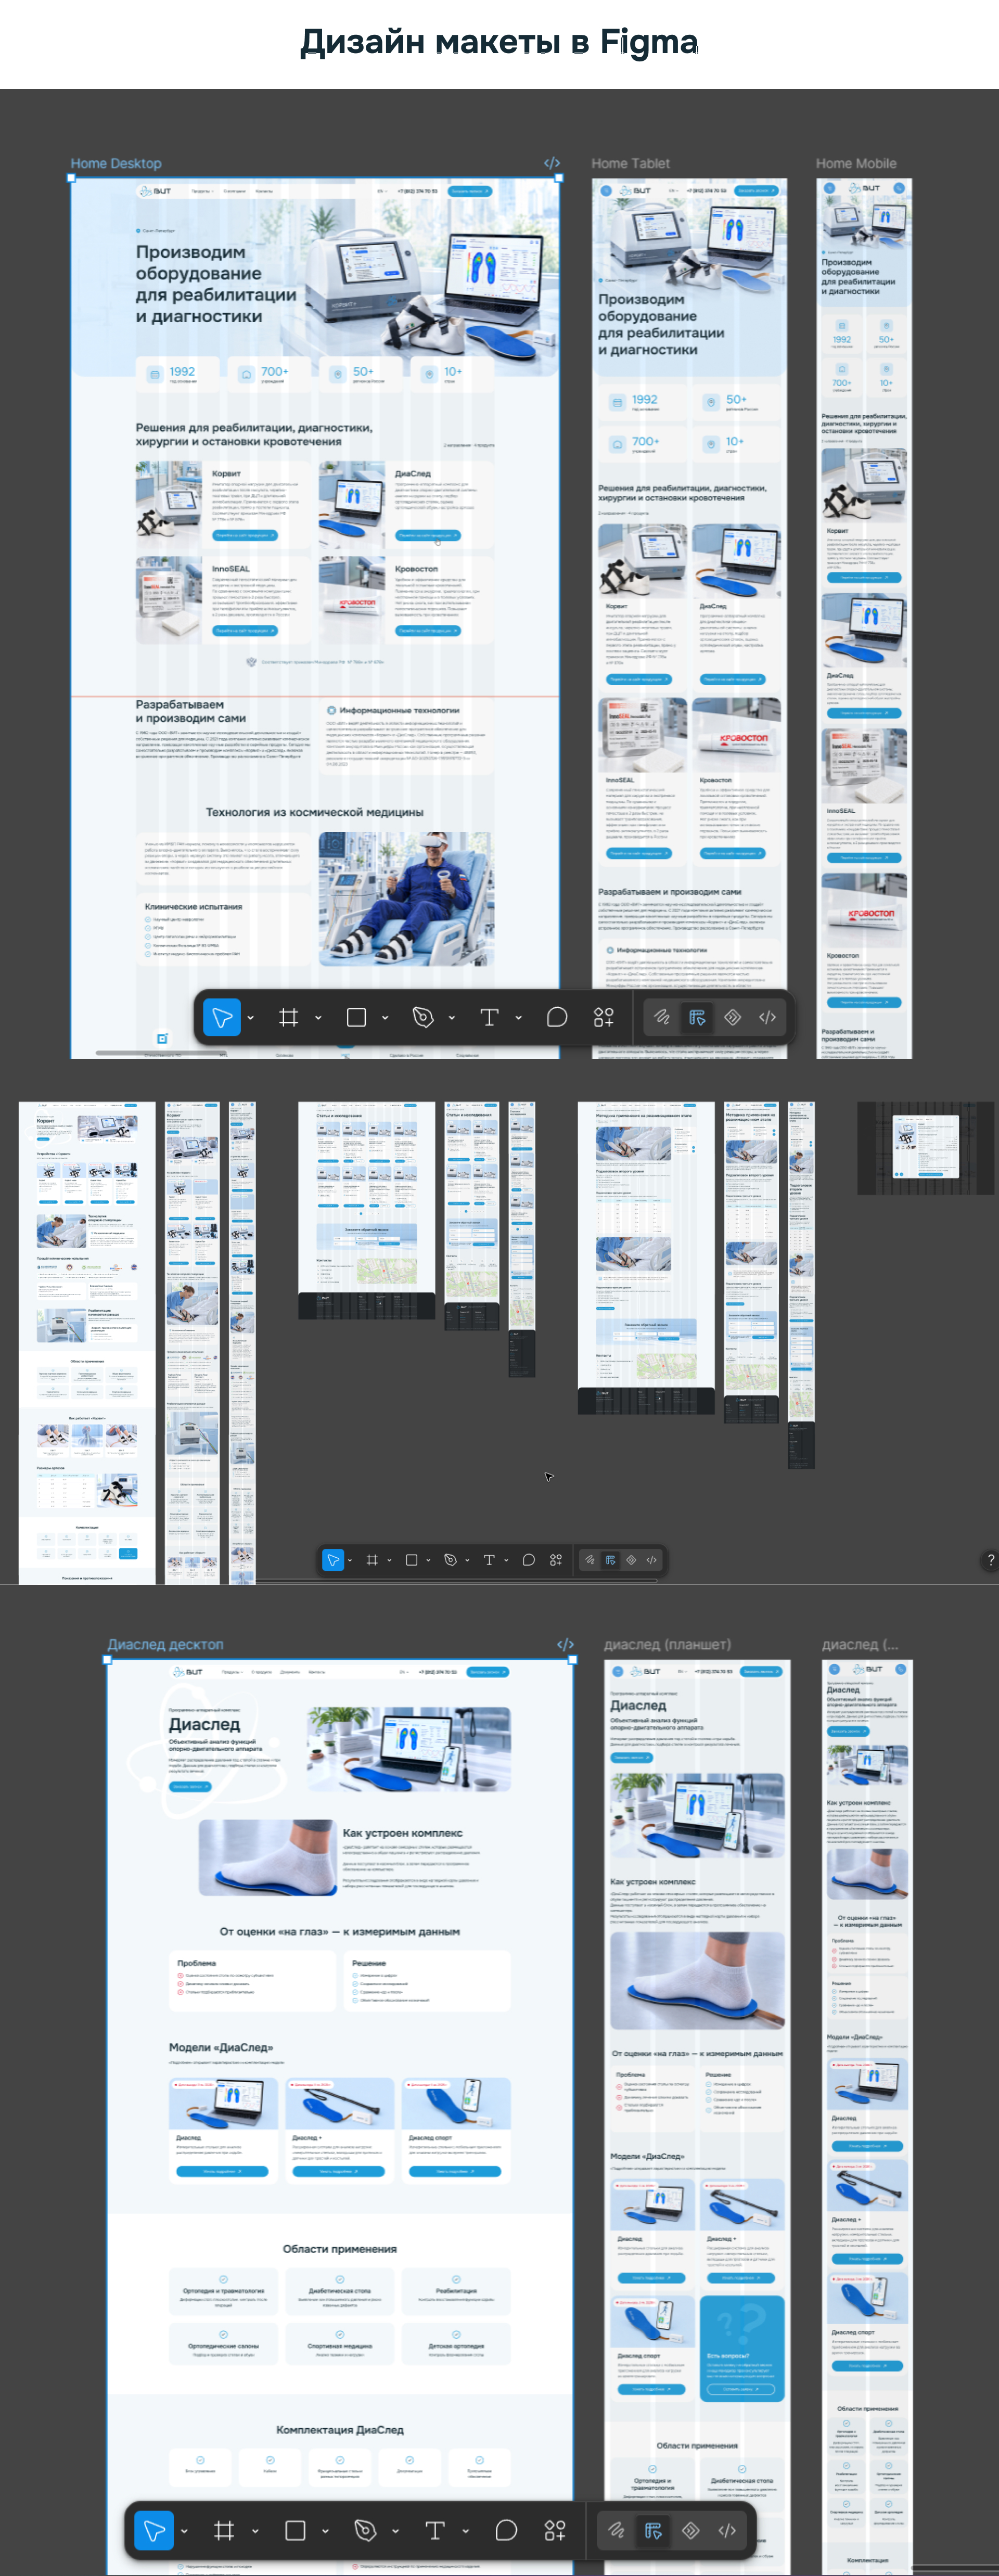This screenshot has width=999, height=2576.
Task: Expand shape tool options in the Home Desktop toolbar
Action: click(385, 1019)
